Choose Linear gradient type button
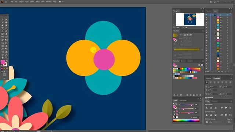This screenshot has width=235, height=132. coord(184,35)
